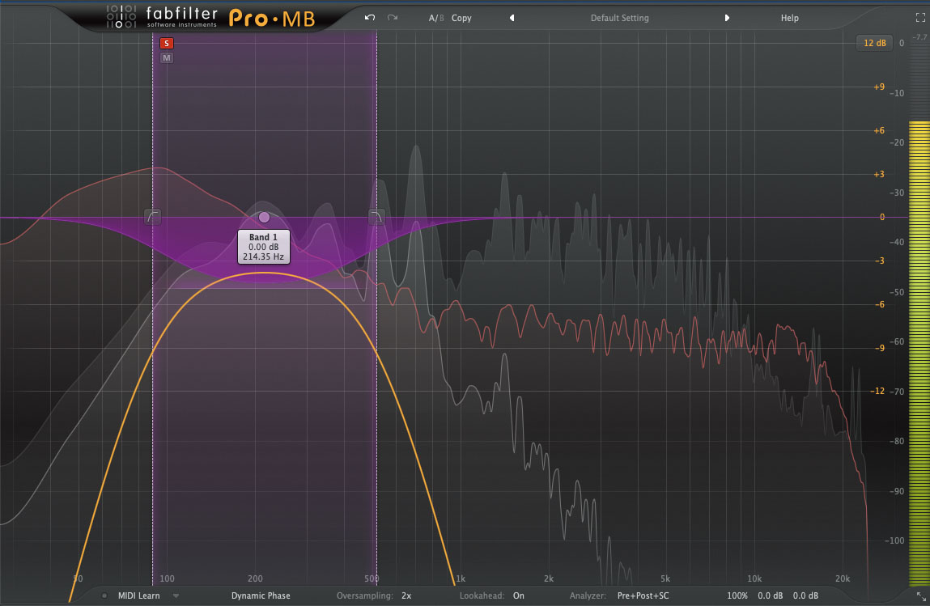Click the yellow band filter curve
This screenshot has width=930, height=606.
click(x=263, y=273)
